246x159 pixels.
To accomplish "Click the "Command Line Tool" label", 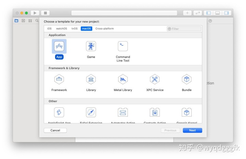I will (x=123, y=59).
